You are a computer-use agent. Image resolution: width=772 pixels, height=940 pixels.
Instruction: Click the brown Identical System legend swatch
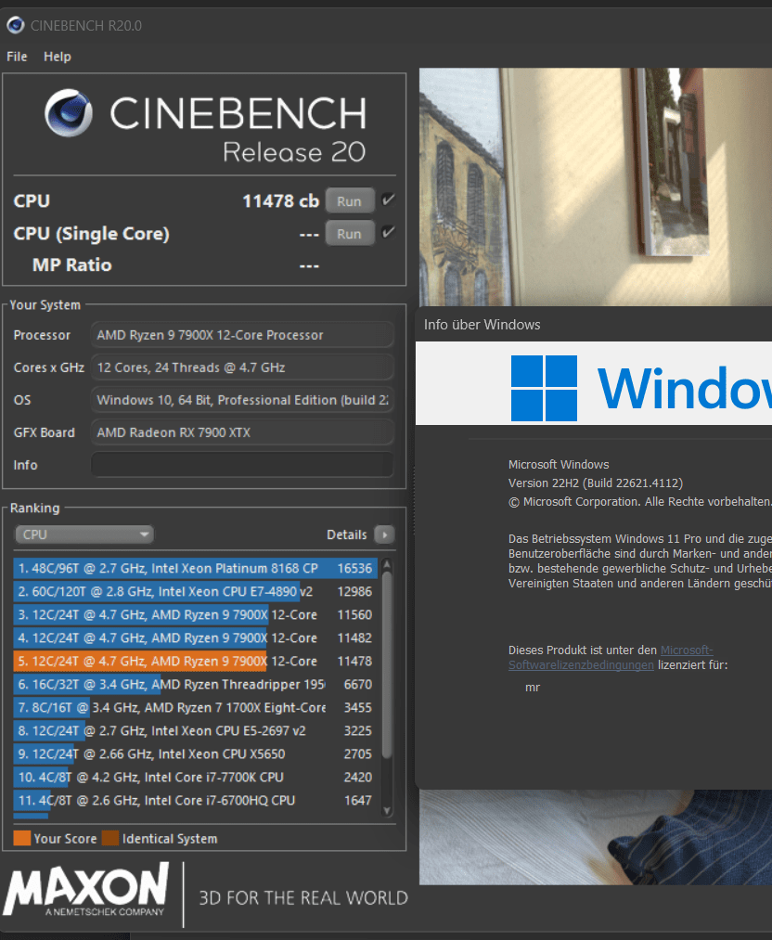tap(110, 838)
